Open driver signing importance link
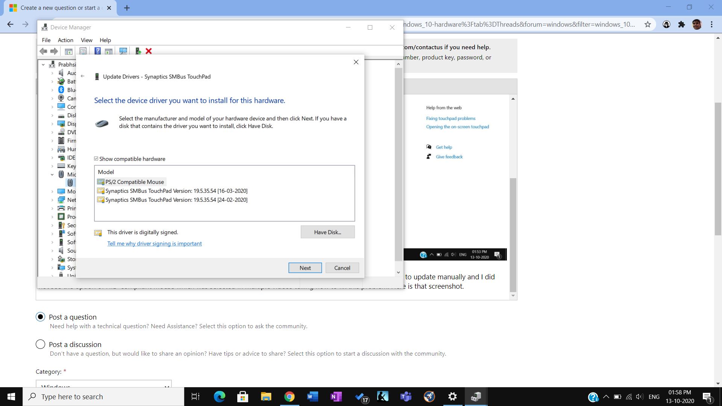 coord(154,244)
